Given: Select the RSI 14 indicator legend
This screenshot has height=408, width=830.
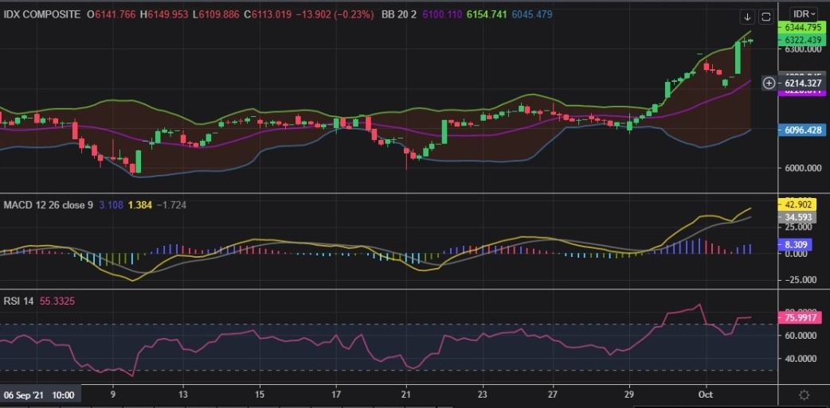Looking at the screenshot, I should pyautogui.click(x=18, y=301).
